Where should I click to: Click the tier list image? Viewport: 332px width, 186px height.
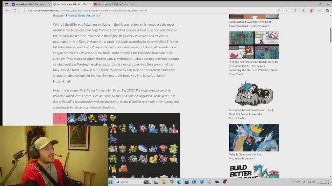(116, 145)
